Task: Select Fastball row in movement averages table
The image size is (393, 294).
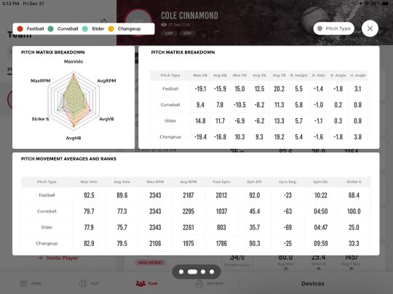Action: [196, 195]
